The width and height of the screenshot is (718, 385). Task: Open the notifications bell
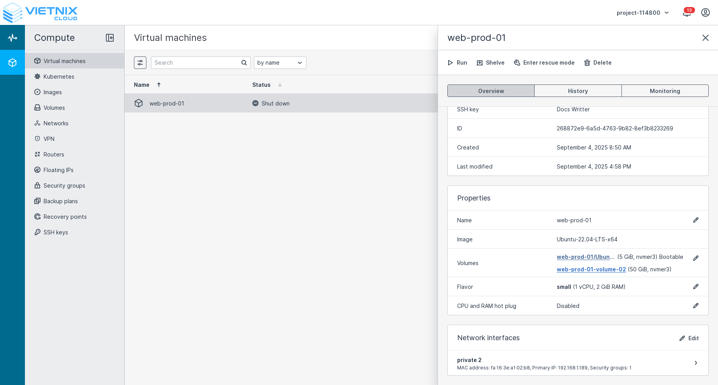(x=686, y=13)
